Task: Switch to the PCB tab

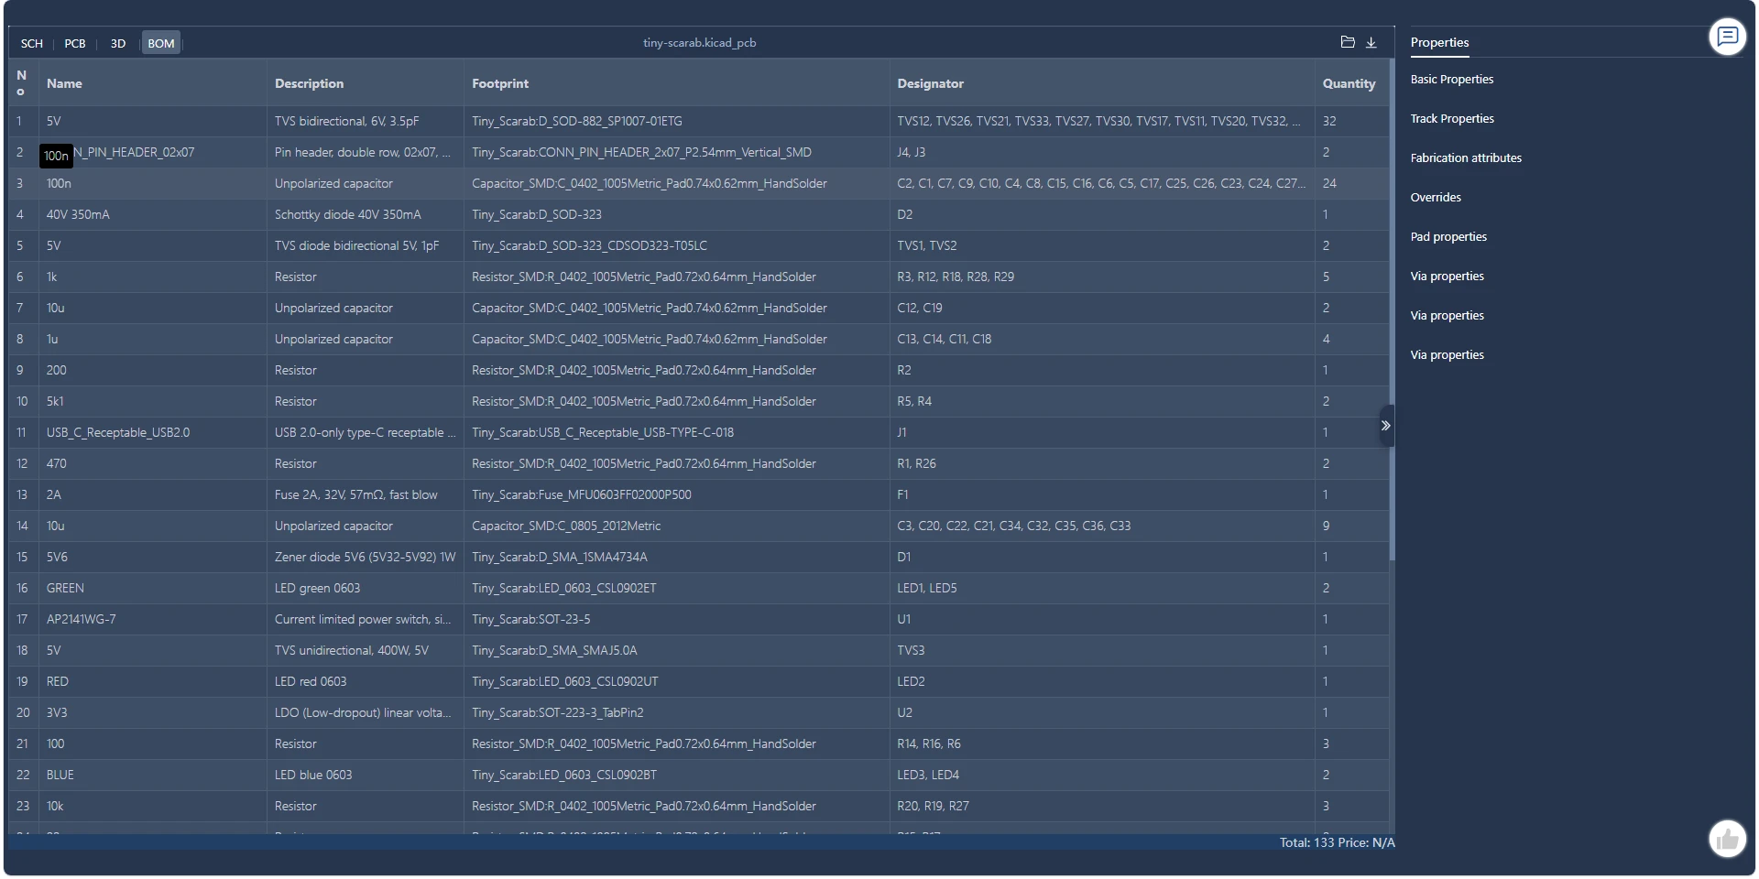Action: coord(75,43)
